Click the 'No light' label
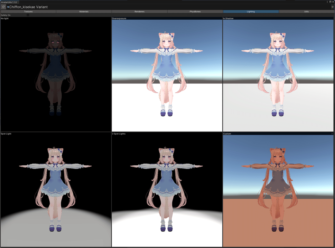The height and width of the screenshot is (248, 335). (x=5, y=18)
